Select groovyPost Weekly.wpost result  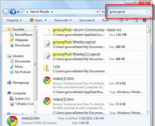[74, 42]
